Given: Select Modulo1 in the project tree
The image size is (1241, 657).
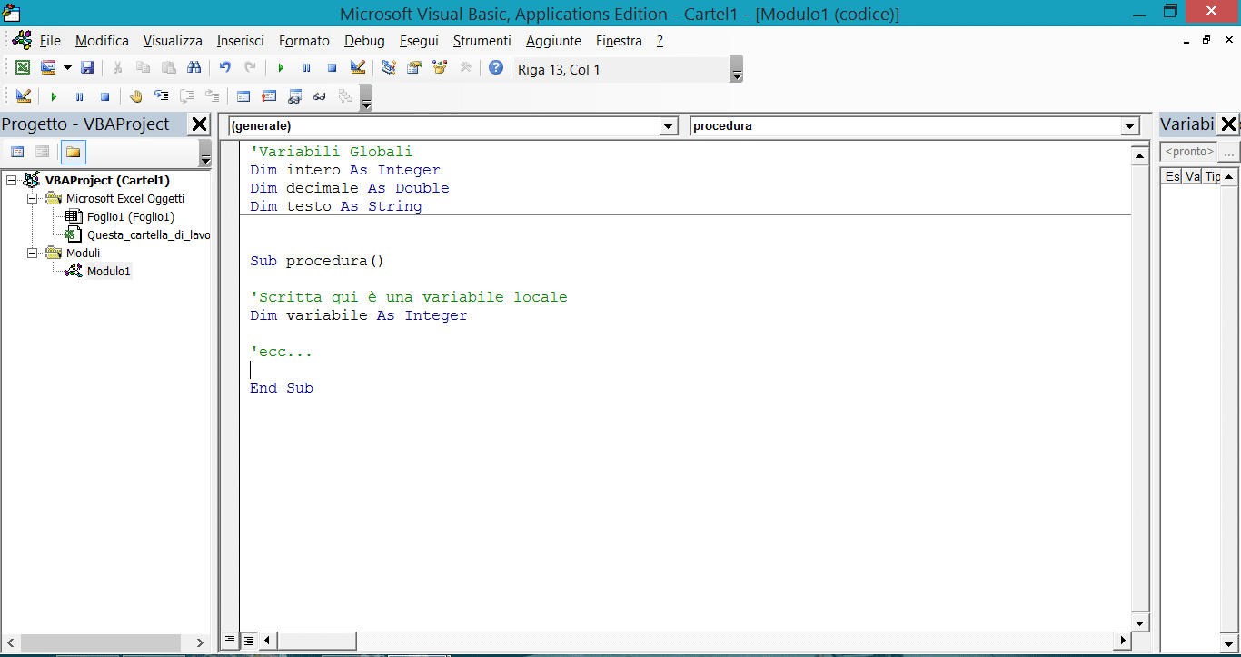Looking at the screenshot, I should point(108,271).
